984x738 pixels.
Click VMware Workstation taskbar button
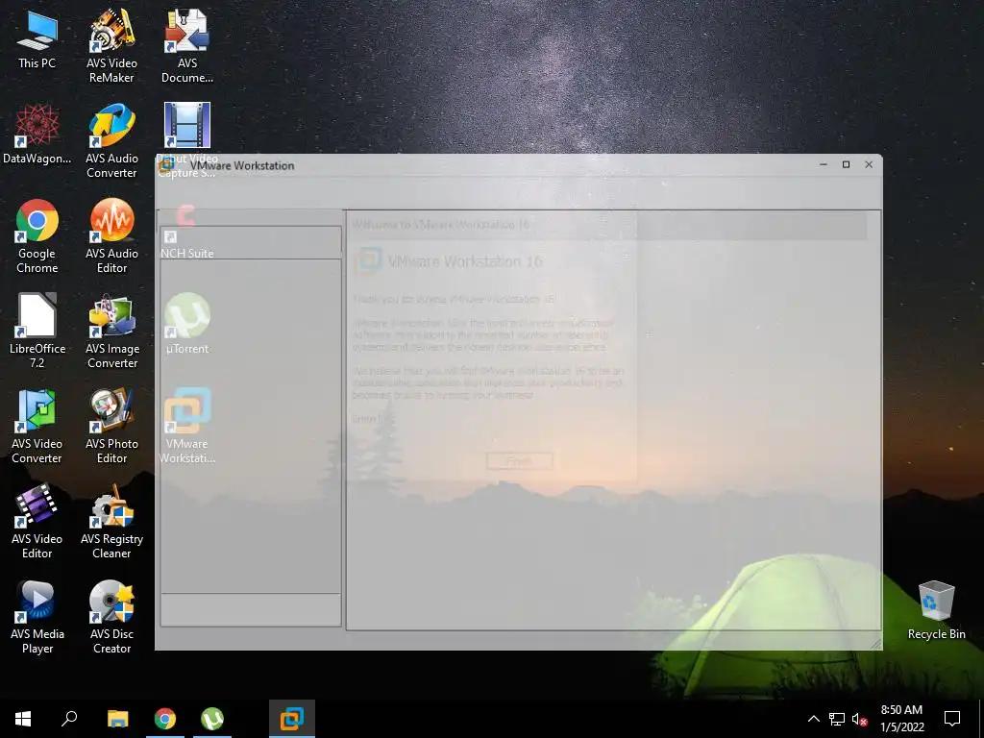pos(292,719)
